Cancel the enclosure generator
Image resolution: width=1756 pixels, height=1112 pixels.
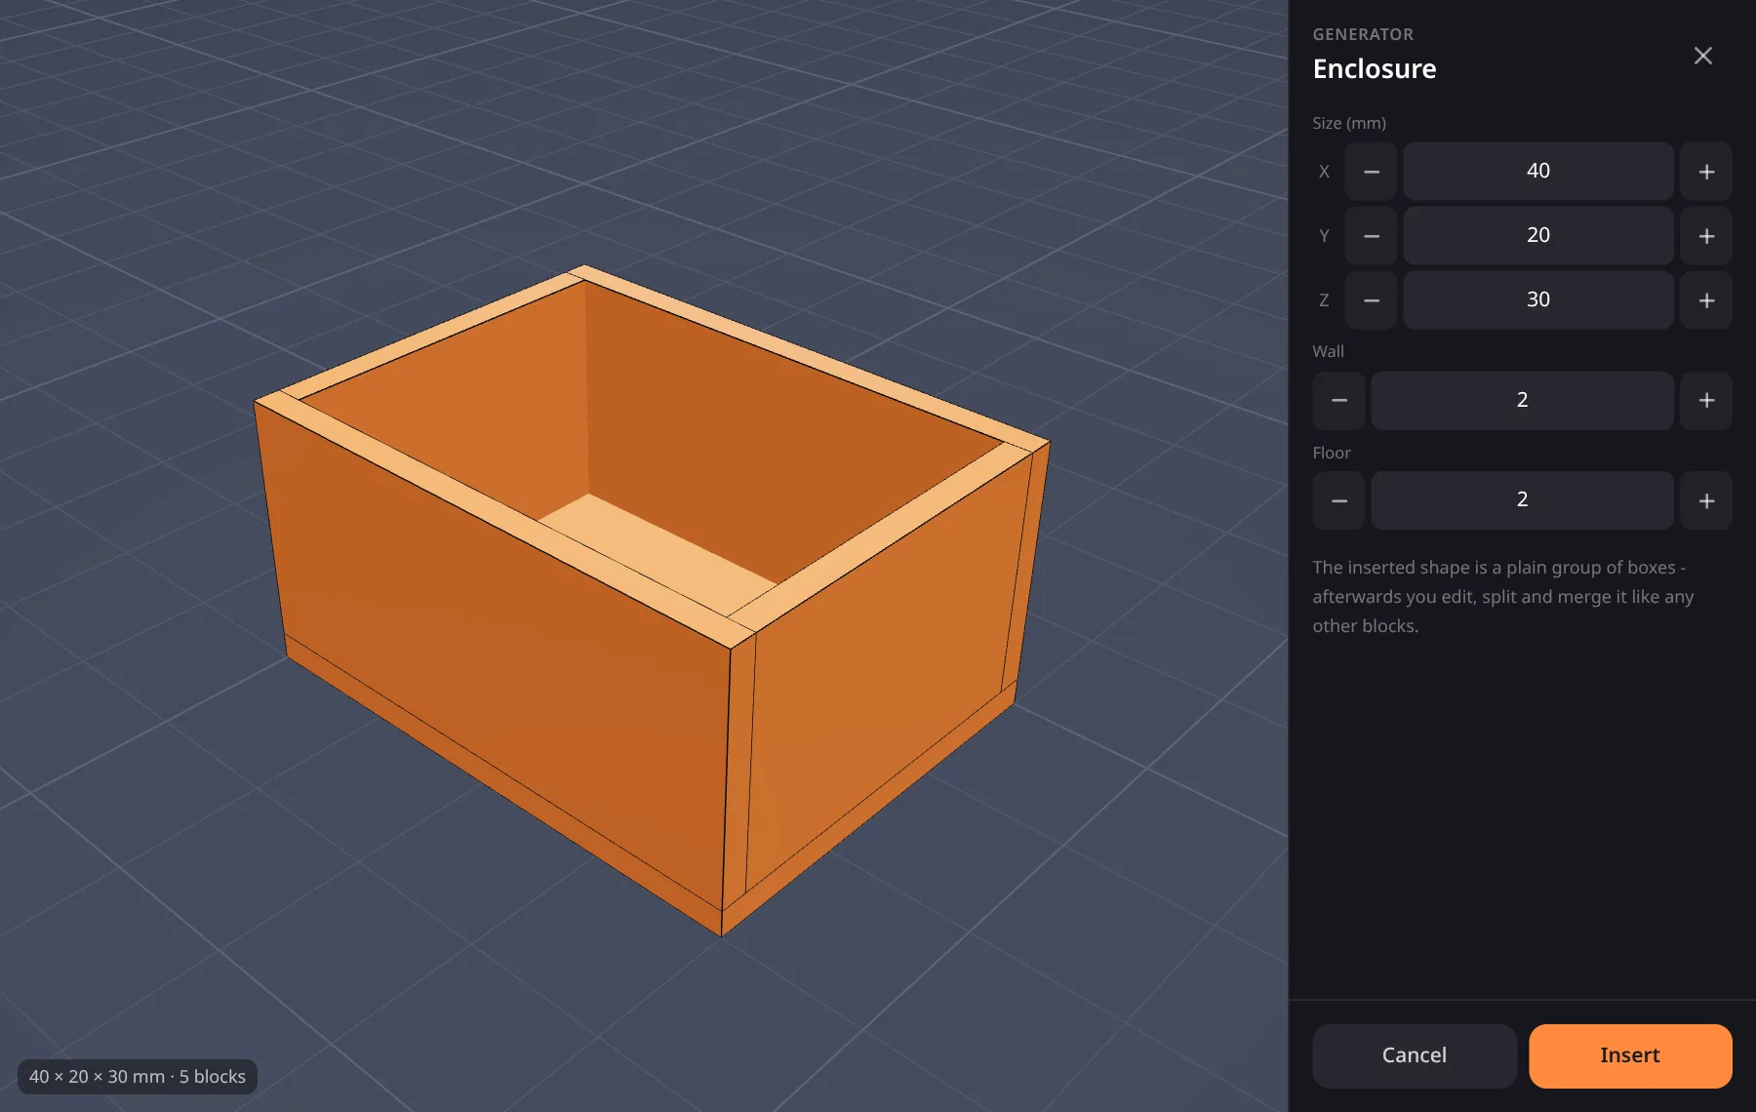click(x=1414, y=1055)
